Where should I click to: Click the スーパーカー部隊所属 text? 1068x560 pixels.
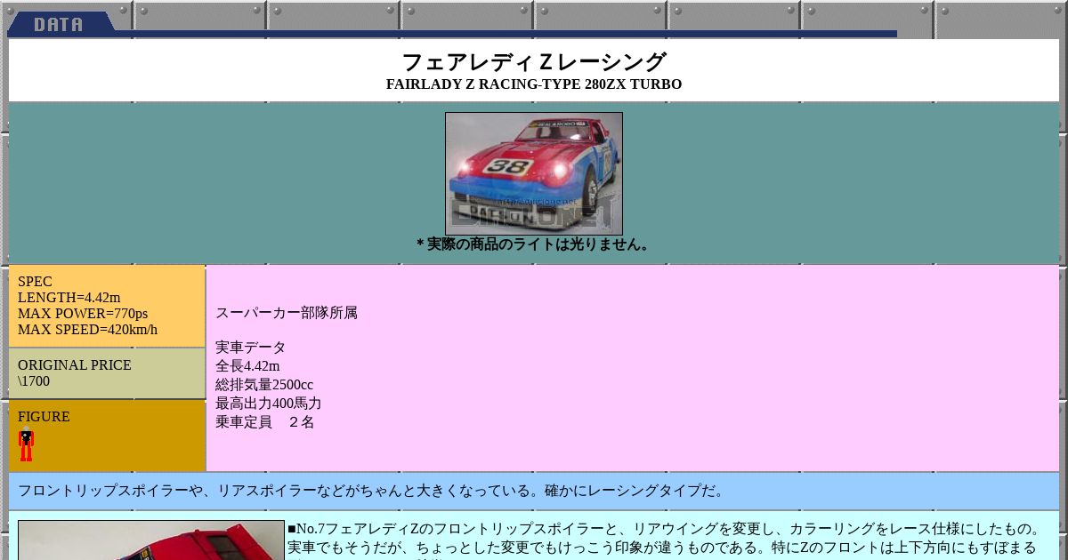[x=287, y=313]
